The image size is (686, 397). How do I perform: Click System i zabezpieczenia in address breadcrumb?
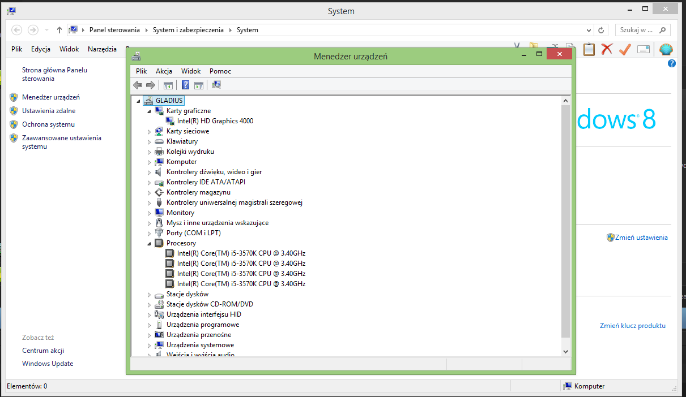188,30
